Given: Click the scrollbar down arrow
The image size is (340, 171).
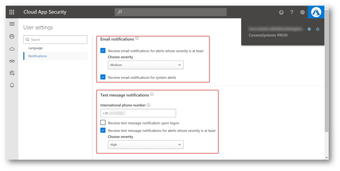Looking at the screenshot, I should coord(327,157).
